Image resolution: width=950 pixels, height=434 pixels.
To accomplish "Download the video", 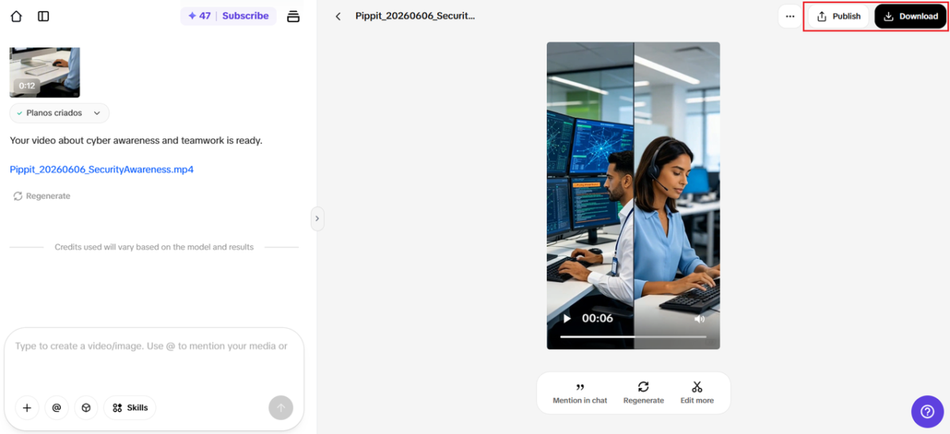I will point(910,16).
